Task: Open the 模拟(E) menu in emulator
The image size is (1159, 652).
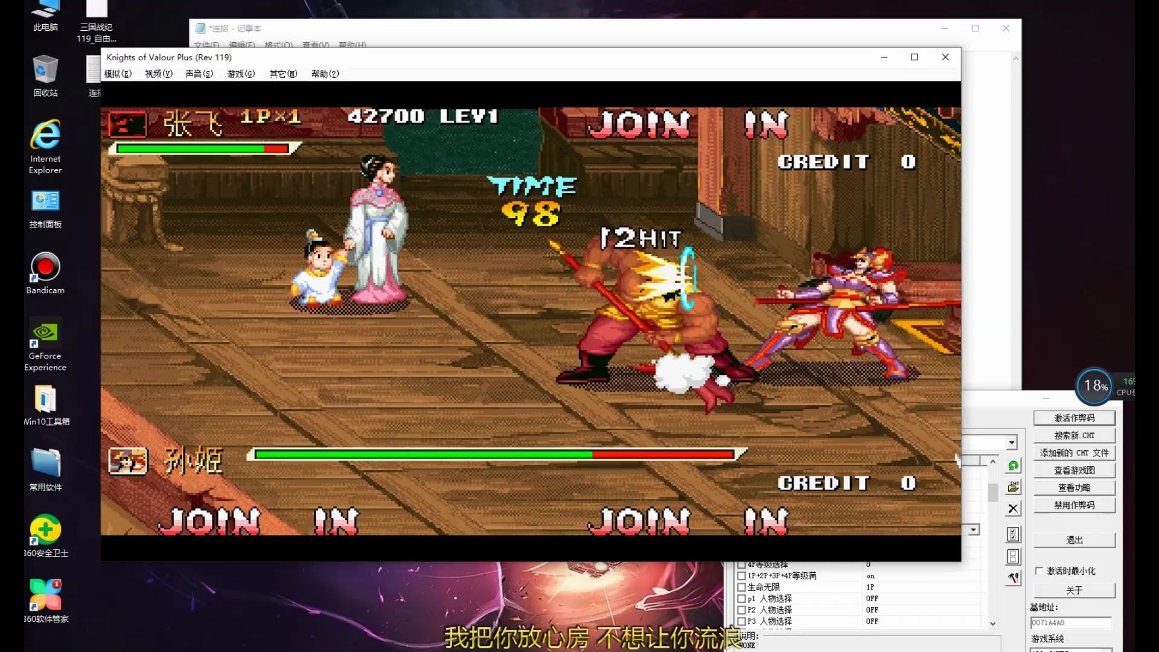Action: [x=118, y=74]
